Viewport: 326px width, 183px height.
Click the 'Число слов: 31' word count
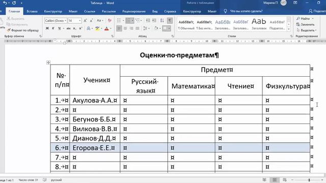tap(29, 180)
